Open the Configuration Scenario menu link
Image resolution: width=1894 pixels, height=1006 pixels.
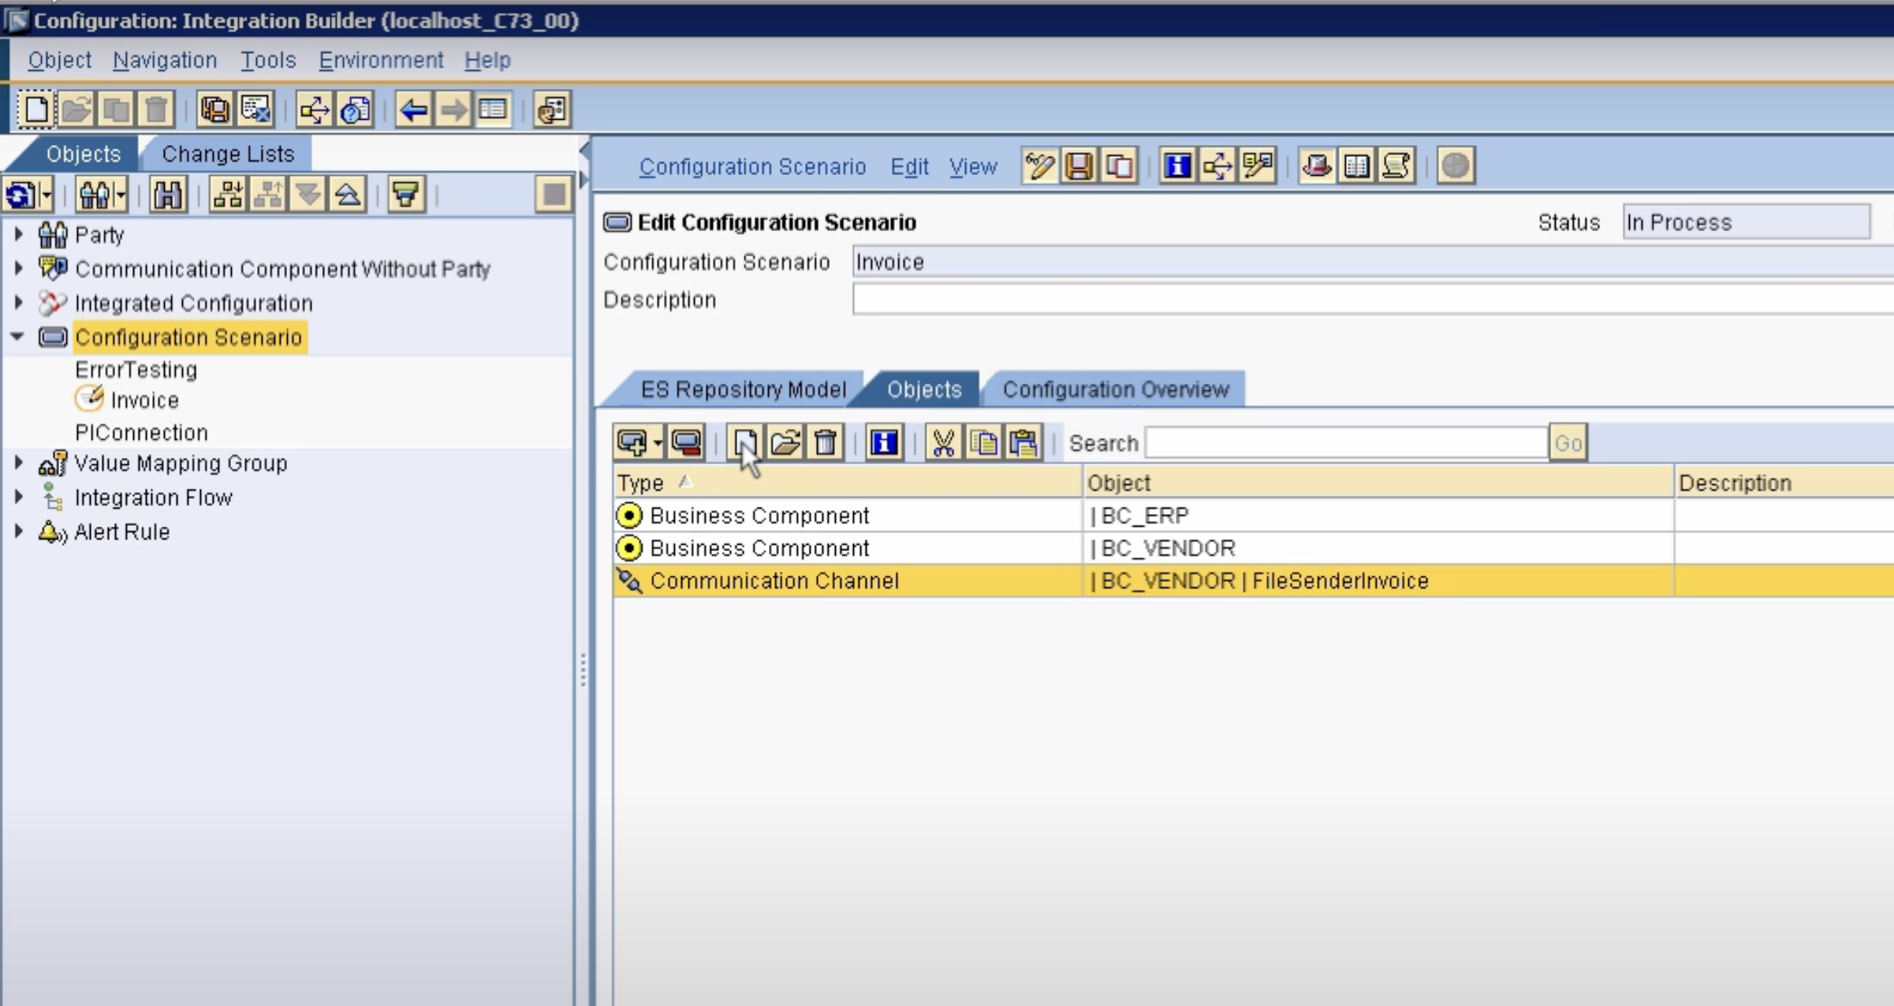coord(751,167)
